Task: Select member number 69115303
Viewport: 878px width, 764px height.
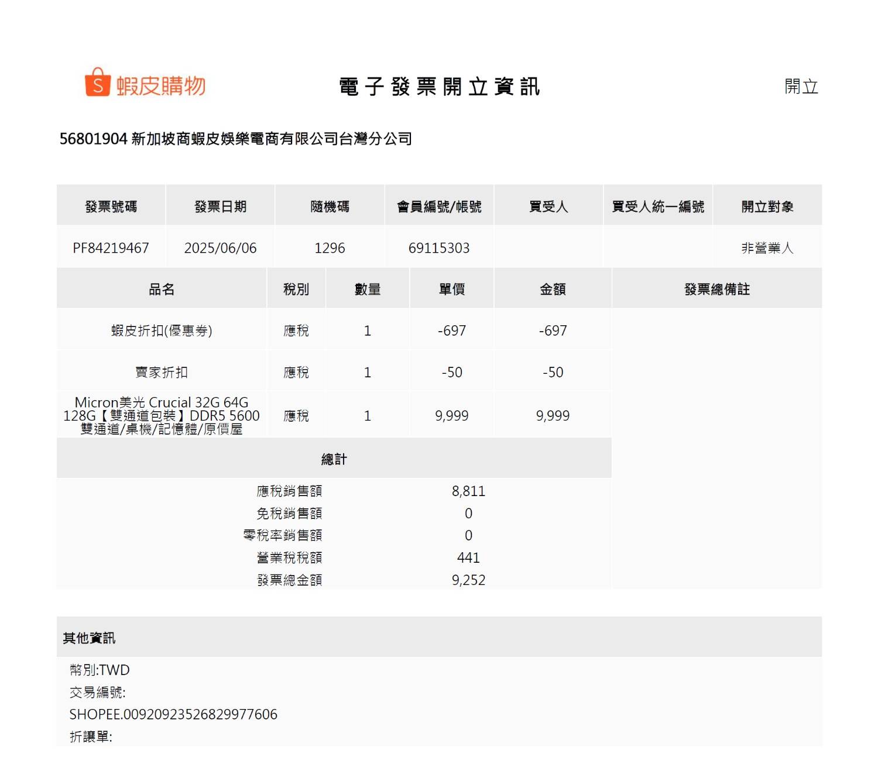Action: (x=440, y=248)
